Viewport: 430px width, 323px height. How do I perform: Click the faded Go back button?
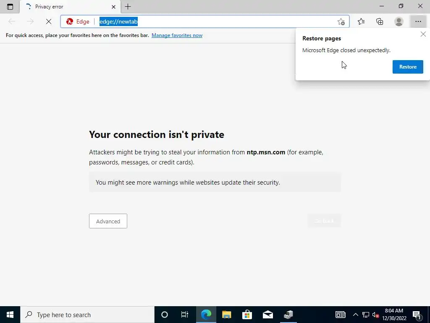click(x=324, y=221)
